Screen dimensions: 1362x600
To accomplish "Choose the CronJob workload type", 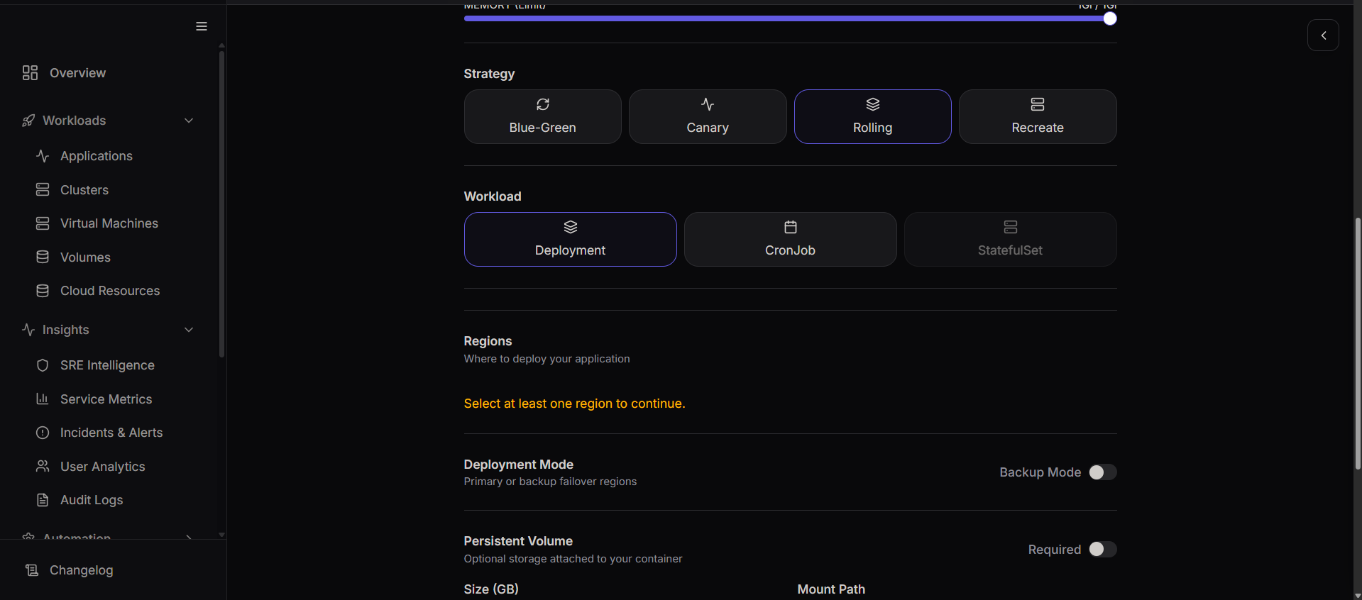I will pos(790,240).
